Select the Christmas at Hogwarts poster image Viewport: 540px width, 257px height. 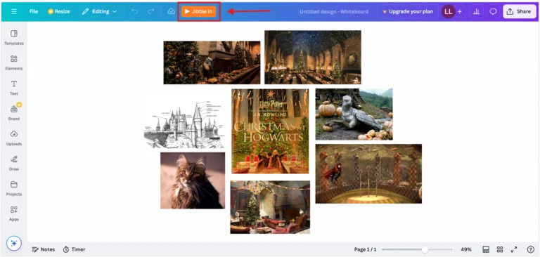pos(270,131)
